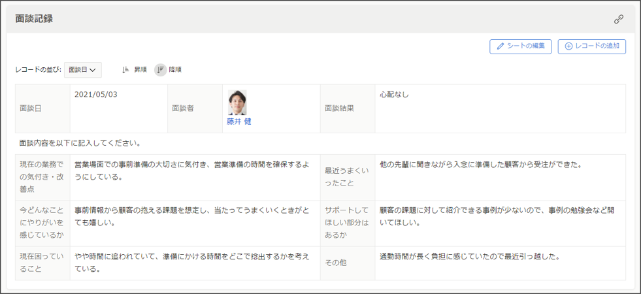Click the text starting 営業場面での事前準備
Screen dimensions: 641x294
click(192, 171)
